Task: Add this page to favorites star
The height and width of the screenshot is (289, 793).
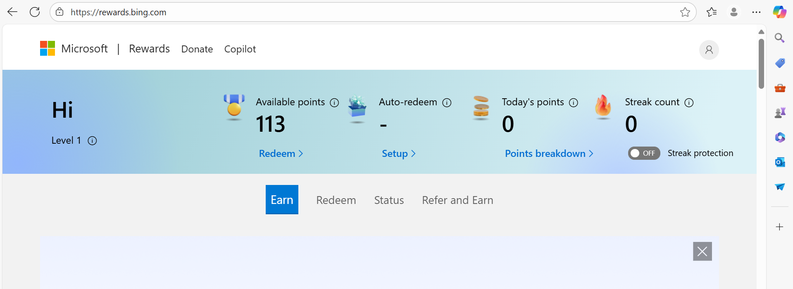Action: (685, 12)
